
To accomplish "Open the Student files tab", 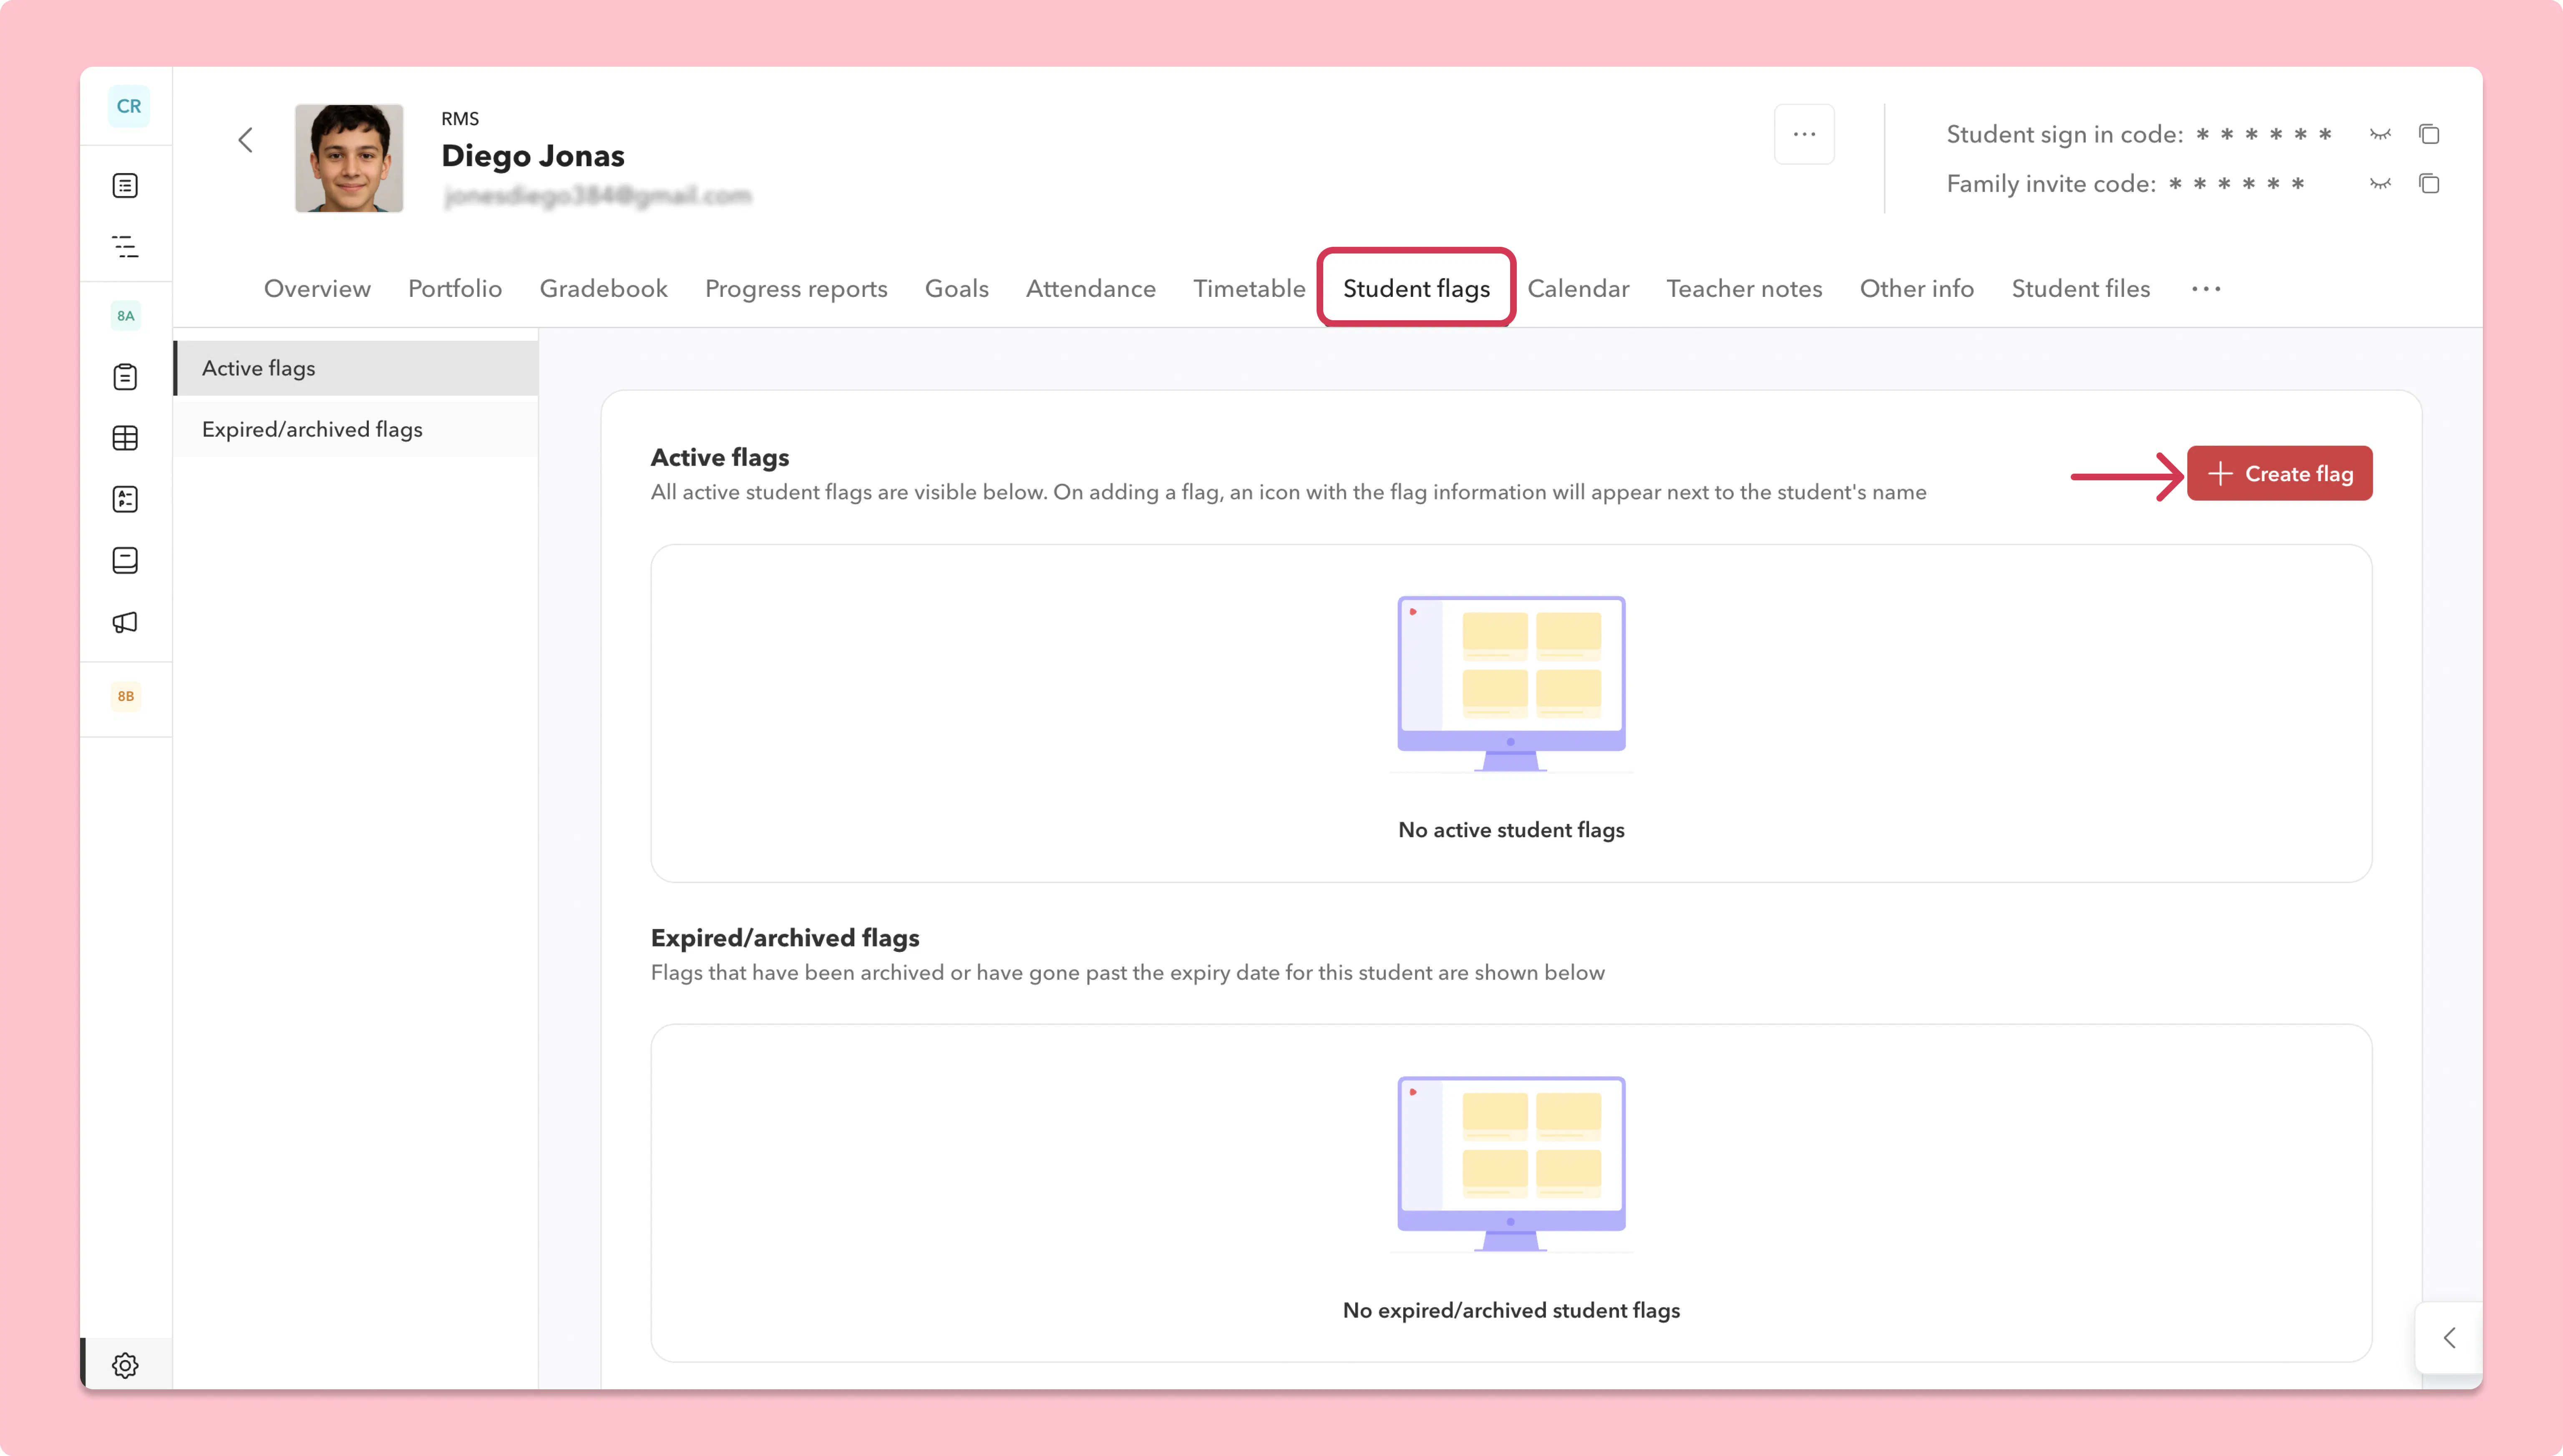I will (2081, 289).
